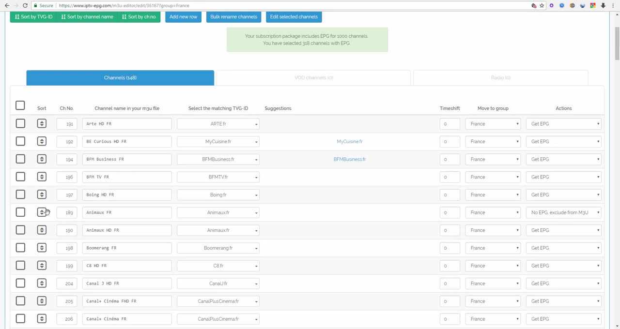
Task: Click sort handle for Canal+ Cinéma FHD FR
Action: (x=42, y=301)
